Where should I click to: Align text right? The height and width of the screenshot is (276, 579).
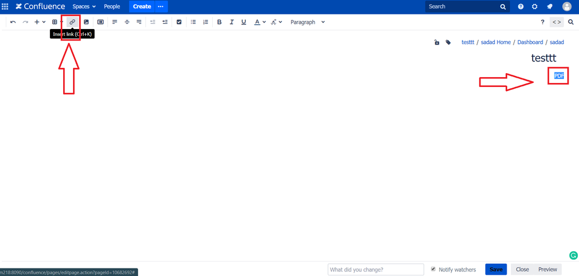click(x=139, y=22)
